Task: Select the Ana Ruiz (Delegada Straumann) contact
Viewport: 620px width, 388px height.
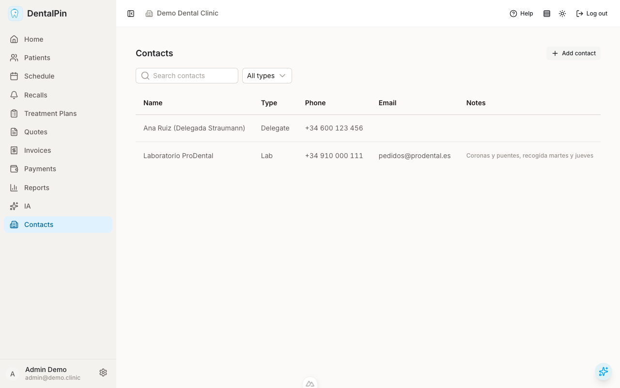Action: click(194, 128)
